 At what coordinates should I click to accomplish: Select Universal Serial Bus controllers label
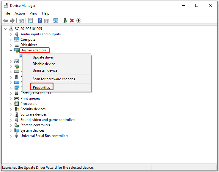click(44, 136)
